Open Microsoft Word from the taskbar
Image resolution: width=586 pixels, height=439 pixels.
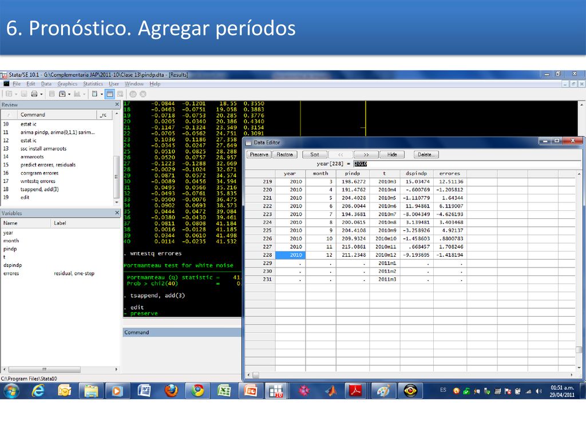144,391
